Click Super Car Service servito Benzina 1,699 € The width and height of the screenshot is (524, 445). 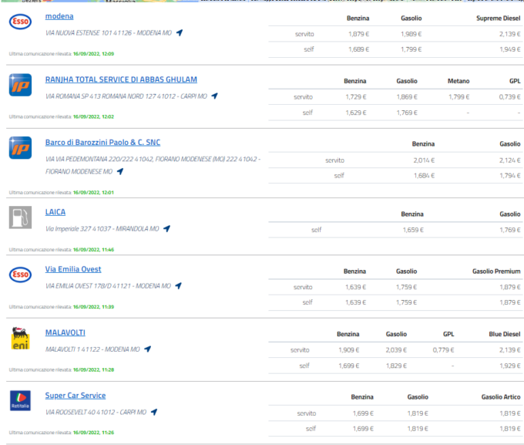coord(363,413)
